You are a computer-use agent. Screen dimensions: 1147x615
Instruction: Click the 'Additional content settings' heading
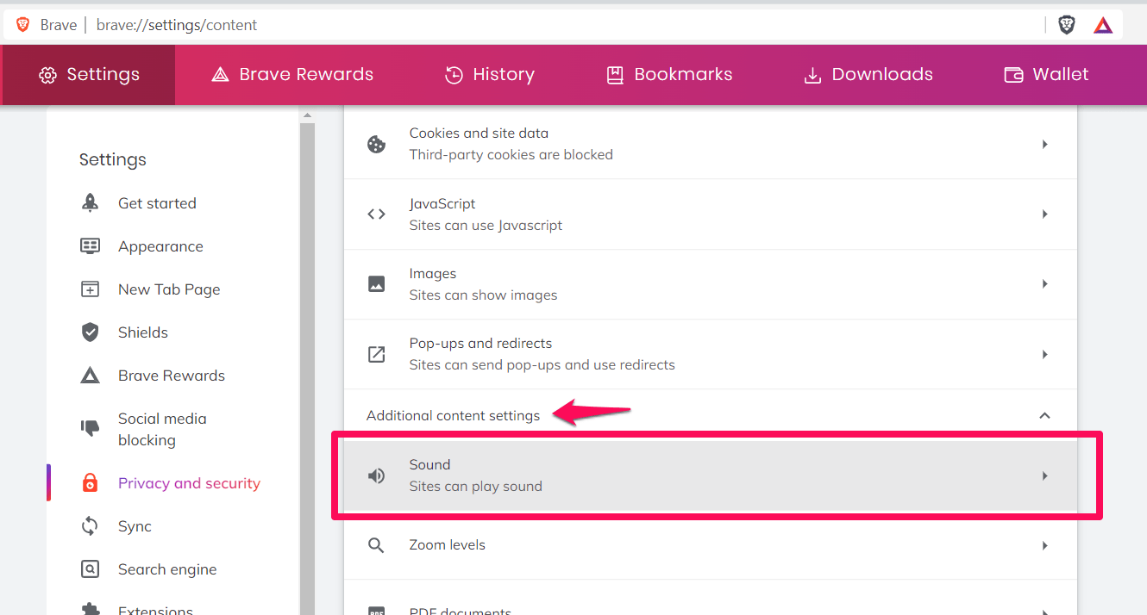(x=453, y=415)
